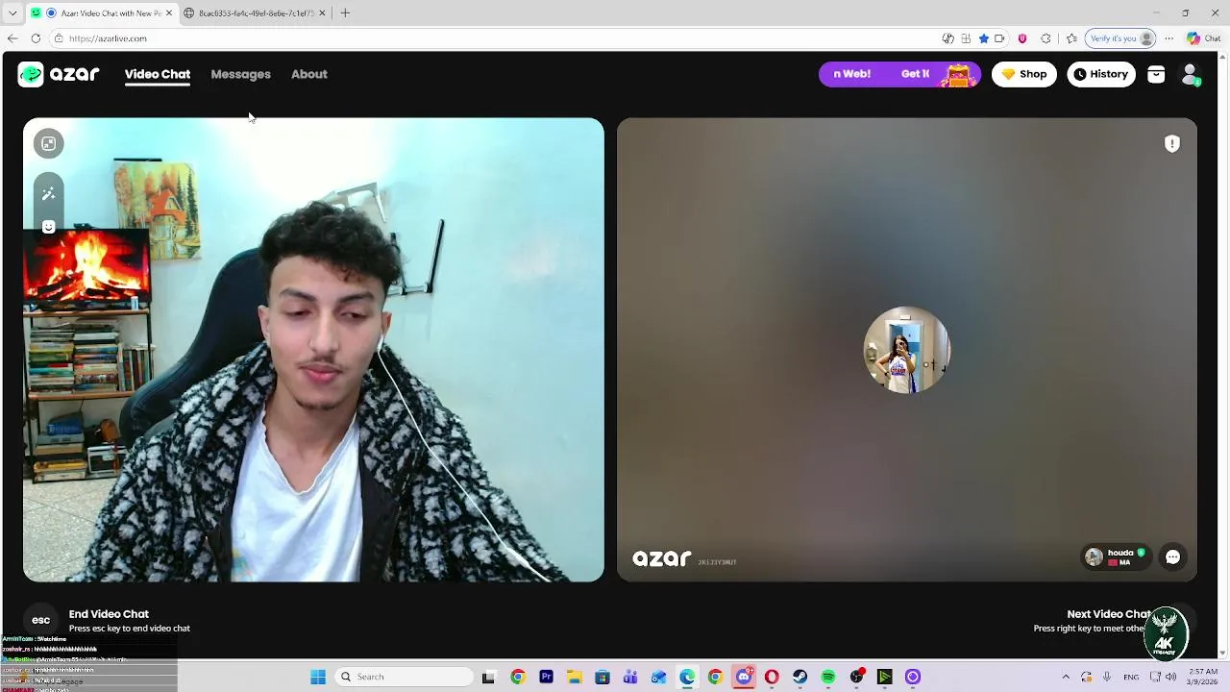
Task: Open the Windows Start menu
Action: [318, 677]
